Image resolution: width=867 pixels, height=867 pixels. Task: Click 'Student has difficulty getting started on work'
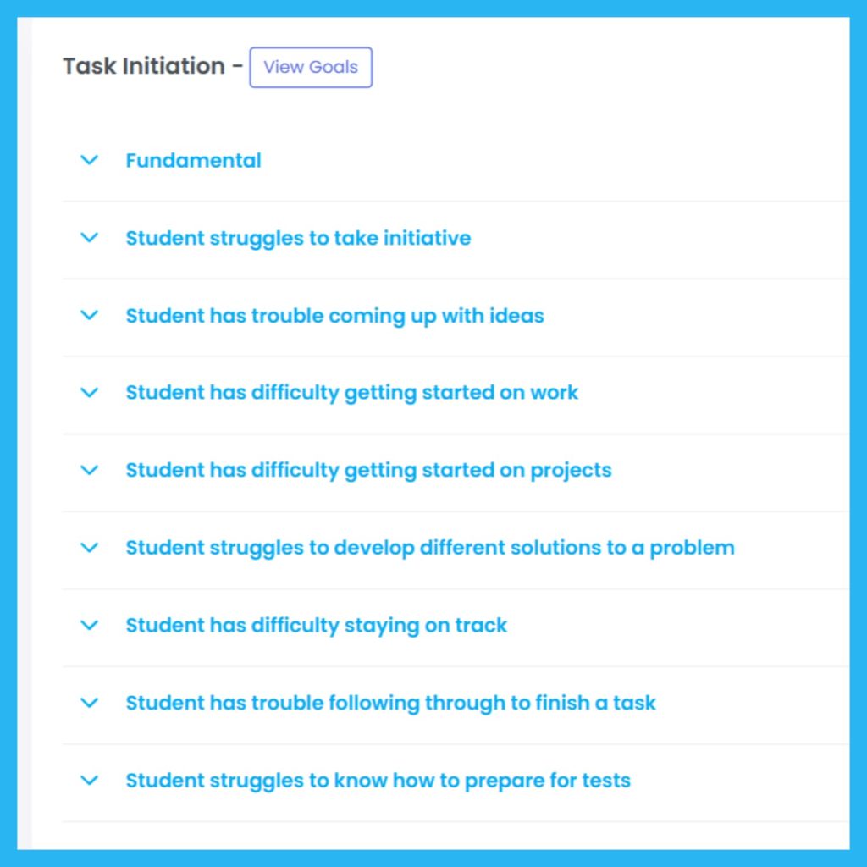click(351, 393)
